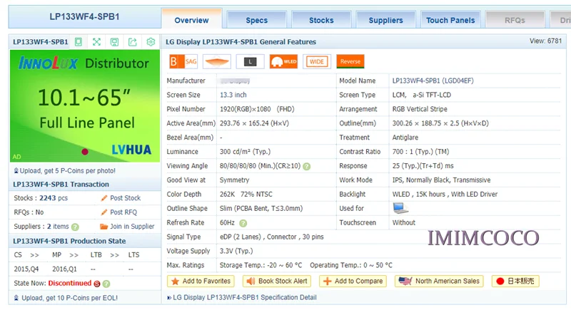Click the eDP (2 Lanes) signal type value
The image size is (571, 310).
[272, 237]
